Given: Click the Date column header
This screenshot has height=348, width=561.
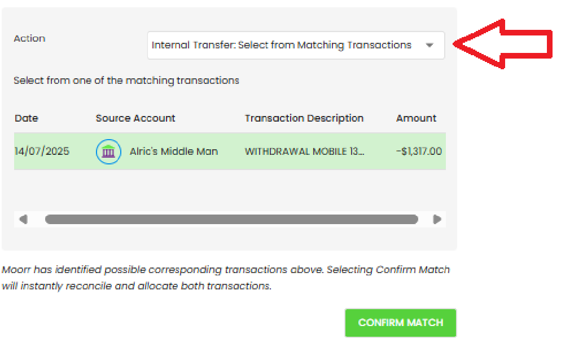Looking at the screenshot, I should coord(27,118).
